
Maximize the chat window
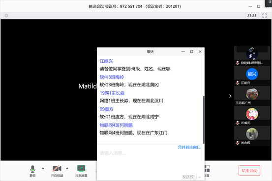(x=191, y=52)
